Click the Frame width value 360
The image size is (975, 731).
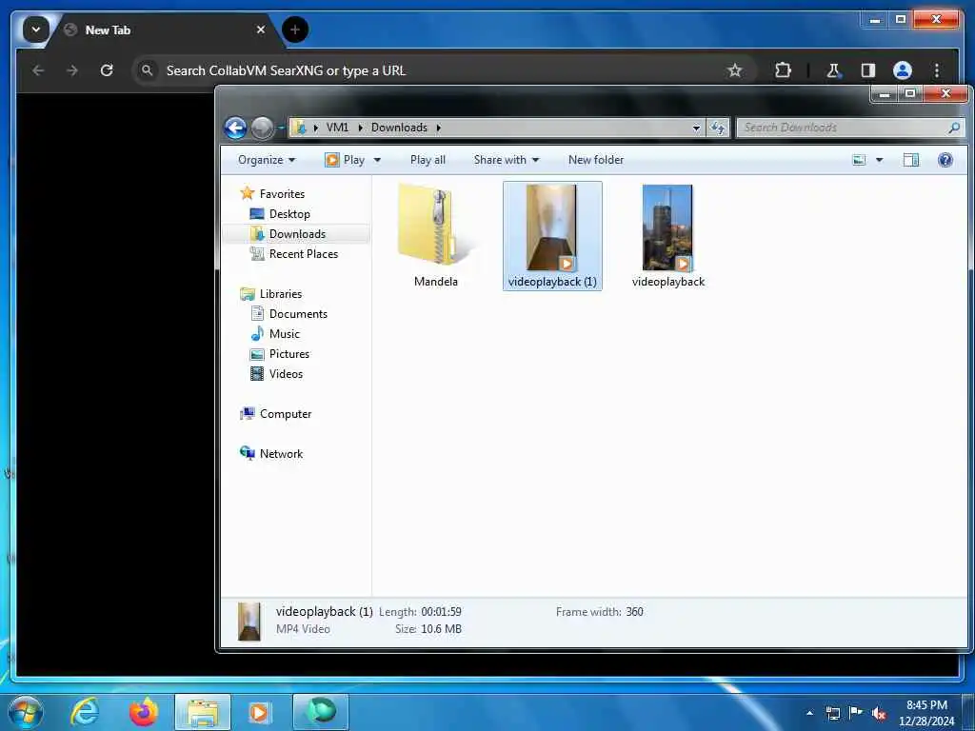coord(634,612)
